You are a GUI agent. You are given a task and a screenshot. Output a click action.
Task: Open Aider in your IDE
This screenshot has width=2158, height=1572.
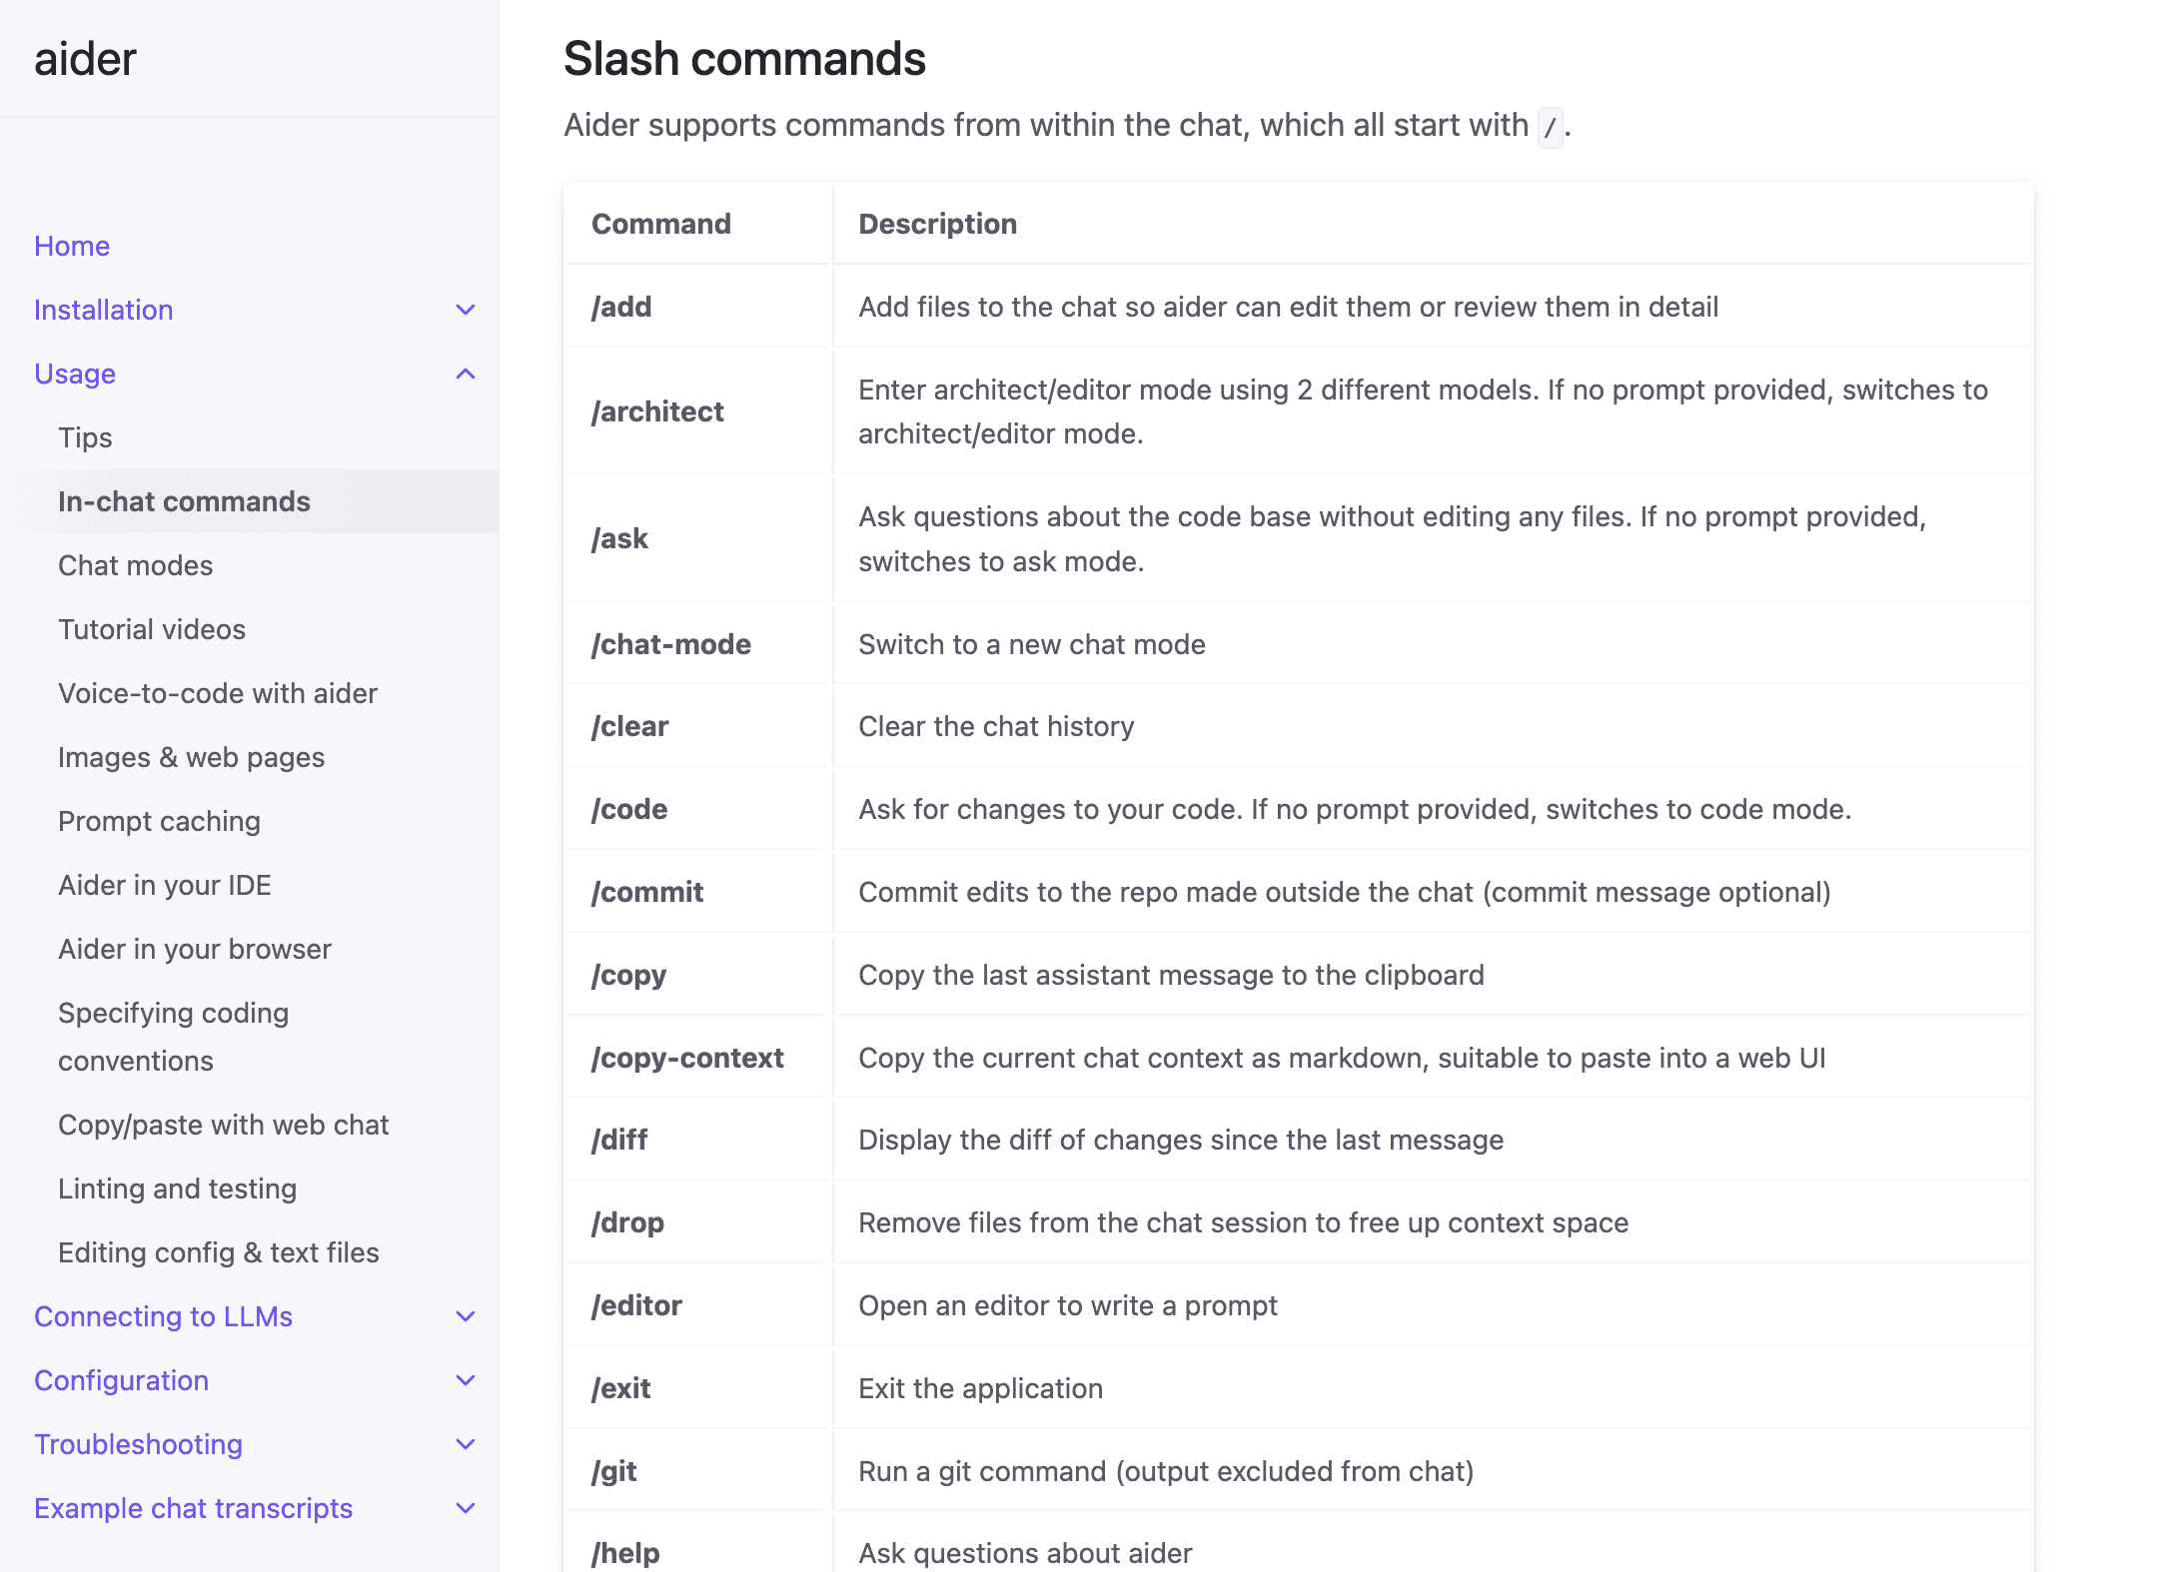coord(165,885)
